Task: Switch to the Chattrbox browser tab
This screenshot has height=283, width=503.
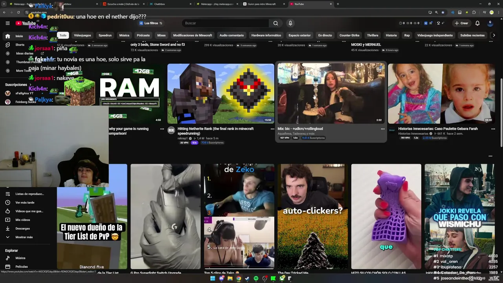Action: (170, 4)
